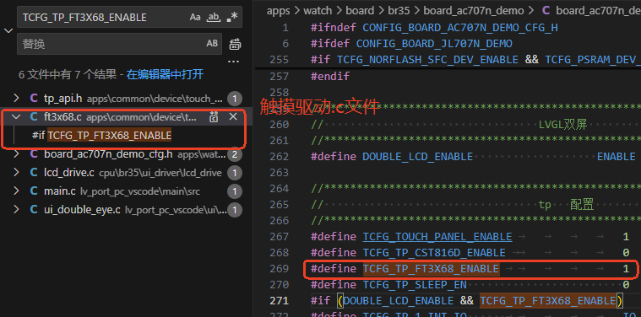This screenshot has height=317, width=641.
Task: Expand the lcd_drive.c result
Action: [x=16, y=173]
